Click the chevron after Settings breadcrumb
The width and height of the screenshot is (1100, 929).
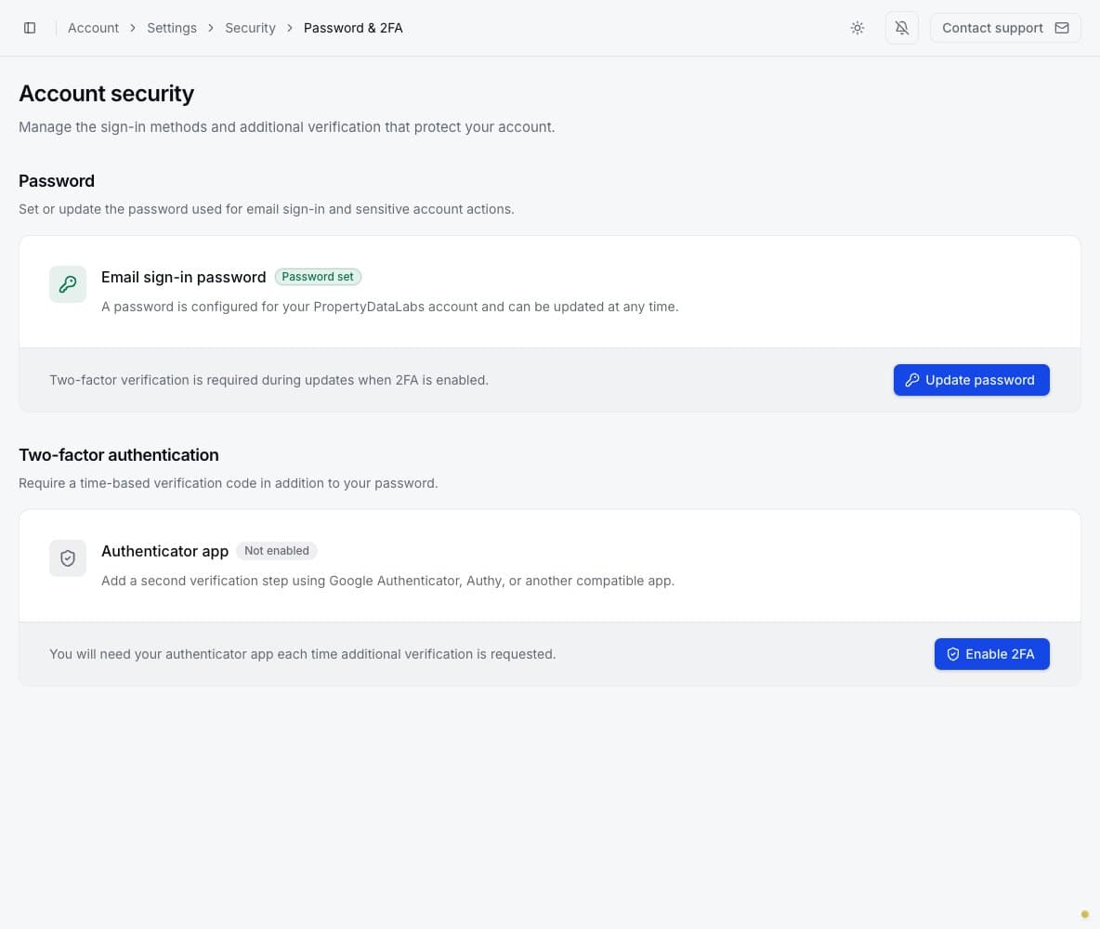pos(211,28)
